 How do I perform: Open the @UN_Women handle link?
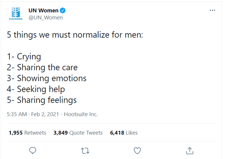[x=46, y=17]
